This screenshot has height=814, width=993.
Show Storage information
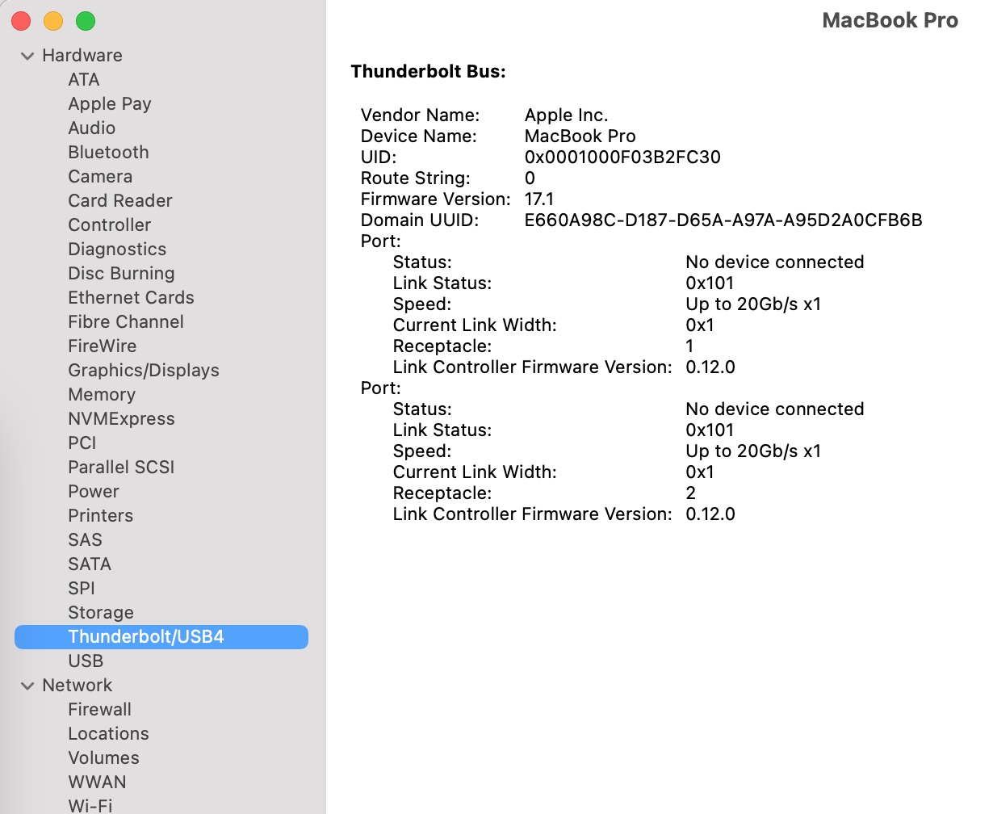pyautogui.click(x=101, y=613)
